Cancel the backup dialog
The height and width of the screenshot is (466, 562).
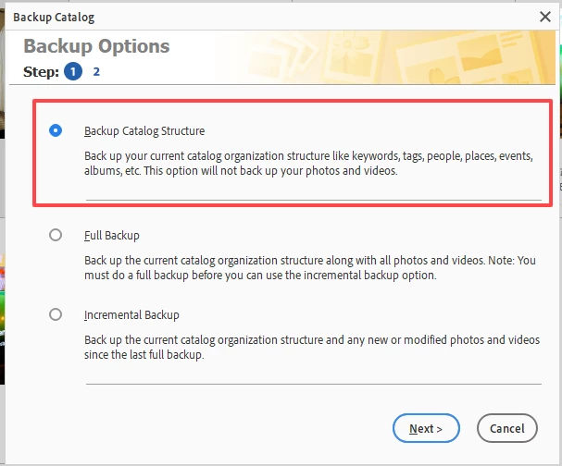tap(507, 428)
